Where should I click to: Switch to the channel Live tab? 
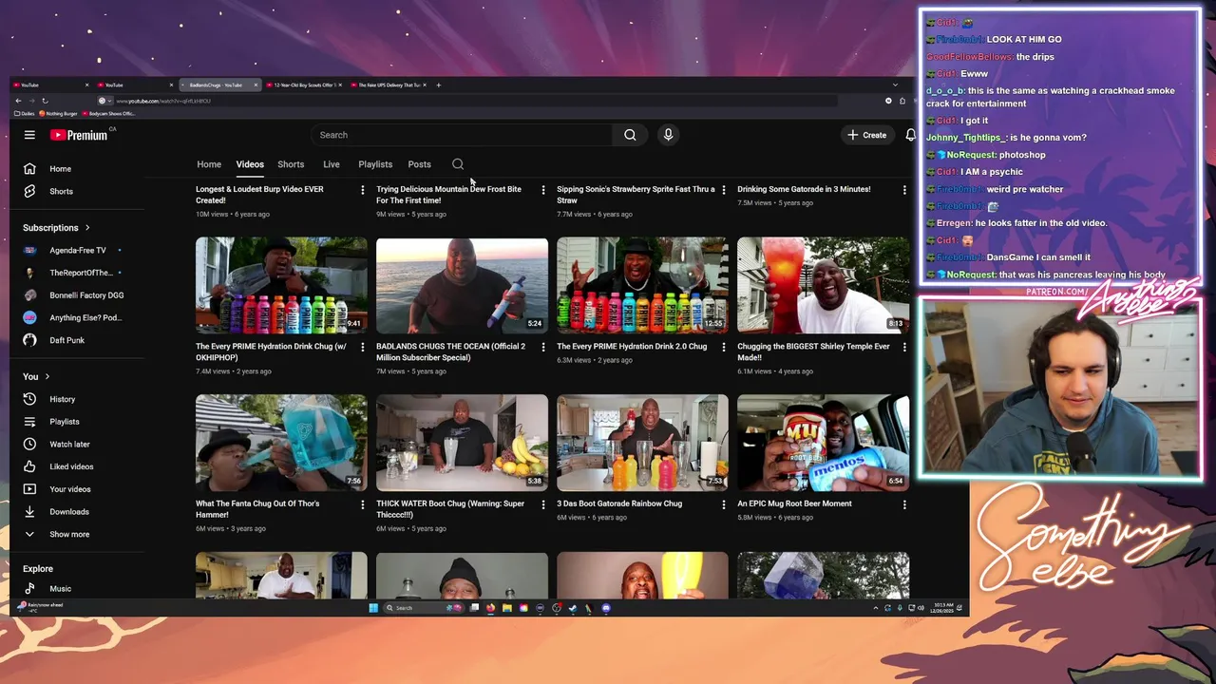332,164
